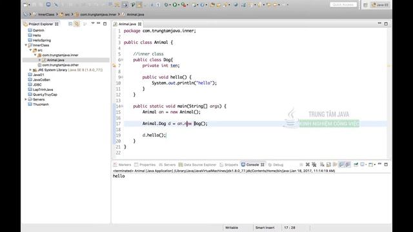
Task: Click Remove All Terminated Launches icon
Action: tap(314, 165)
